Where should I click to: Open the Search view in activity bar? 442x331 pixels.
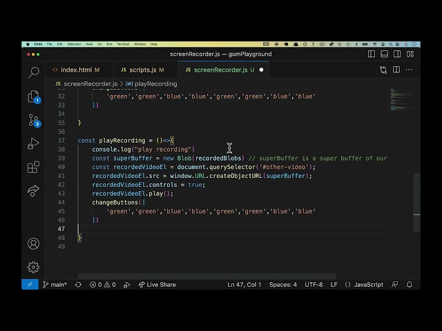tap(34, 72)
